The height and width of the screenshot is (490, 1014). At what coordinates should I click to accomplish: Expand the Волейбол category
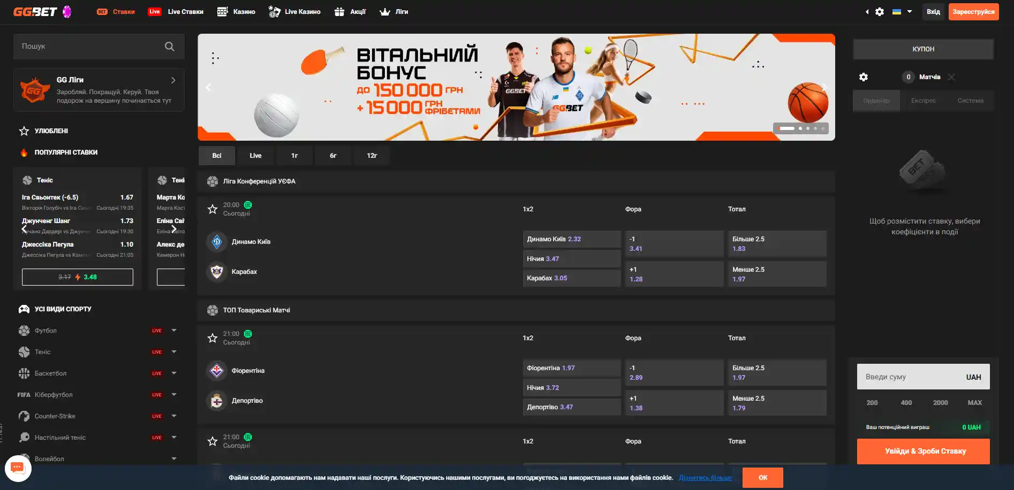[174, 459]
